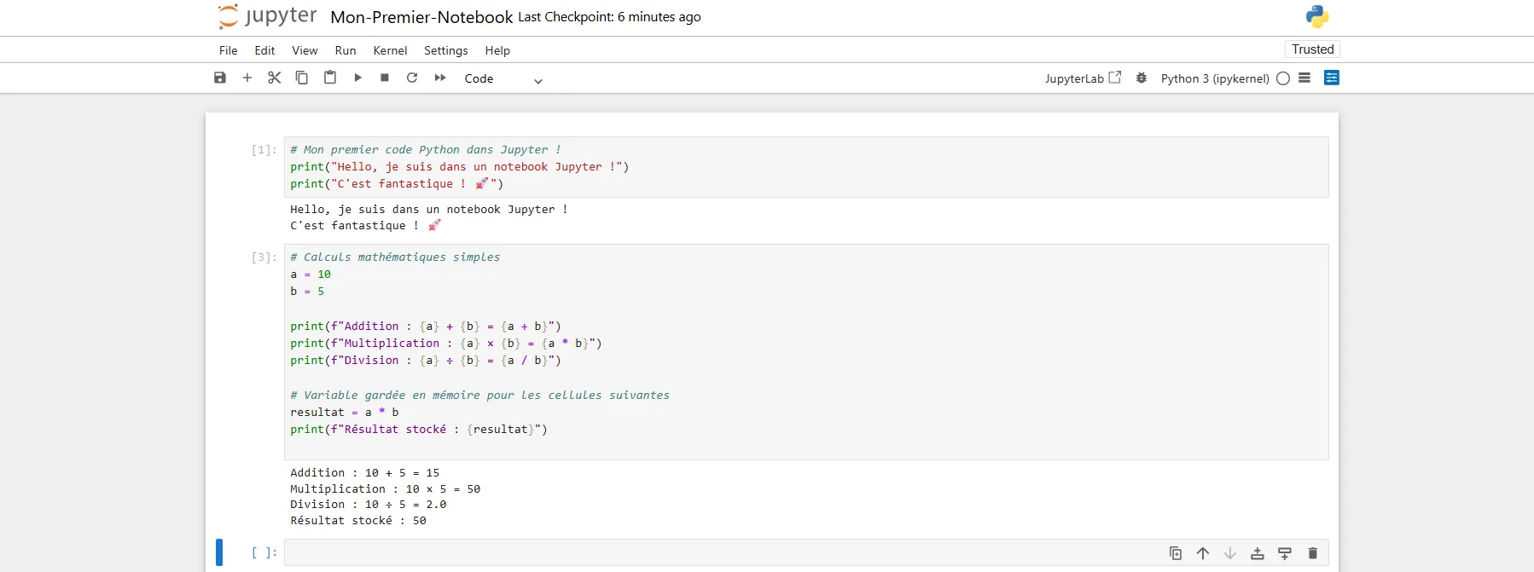This screenshot has width=1534, height=572.
Task: Click the Trusted notebook button
Action: point(1312,49)
